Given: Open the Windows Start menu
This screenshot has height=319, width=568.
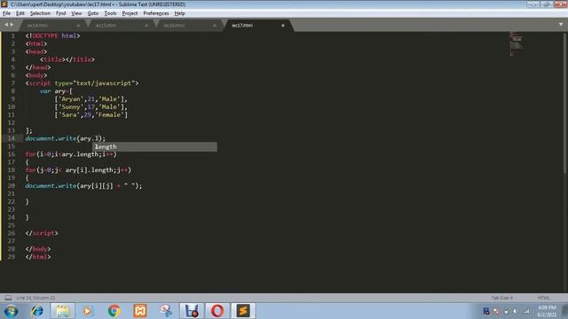Looking at the screenshot, I should click(x=11, y=311).
